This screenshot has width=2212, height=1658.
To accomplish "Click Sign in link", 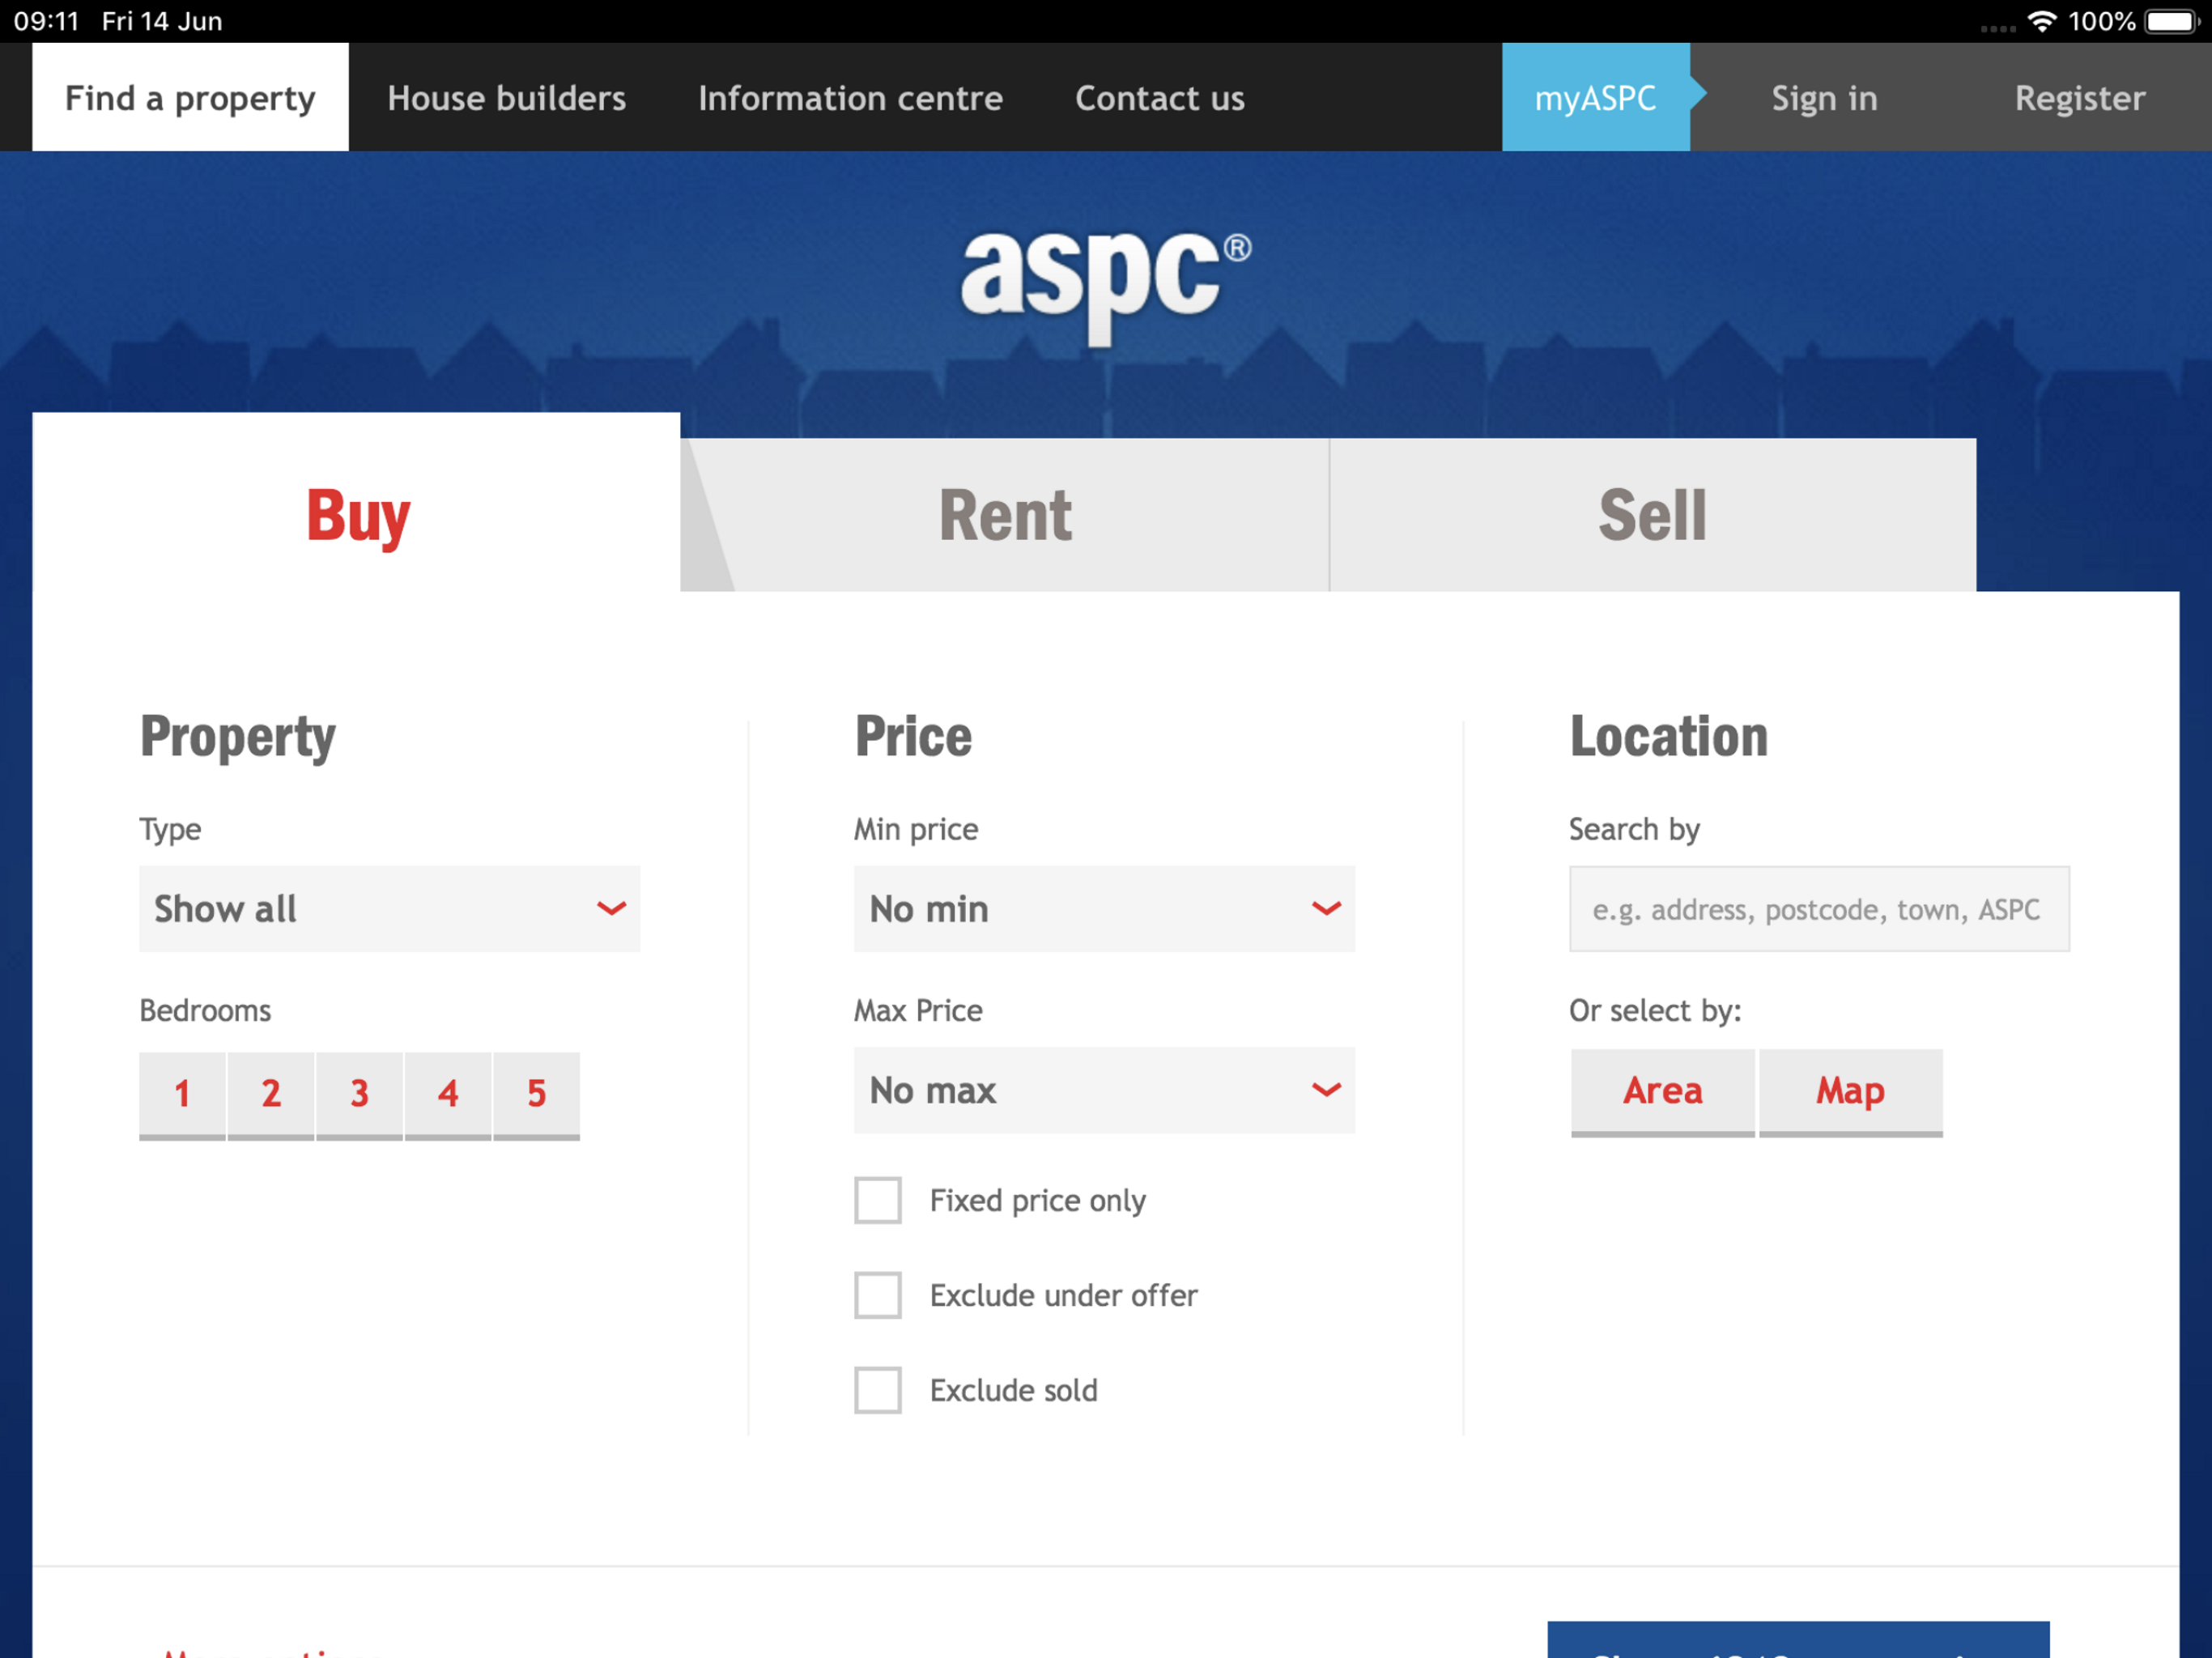I will coord(1824,98).
